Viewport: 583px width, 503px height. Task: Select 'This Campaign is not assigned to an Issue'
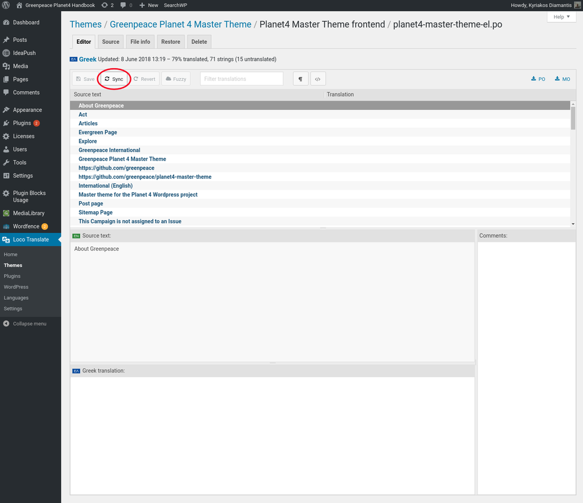pos(320,221)
